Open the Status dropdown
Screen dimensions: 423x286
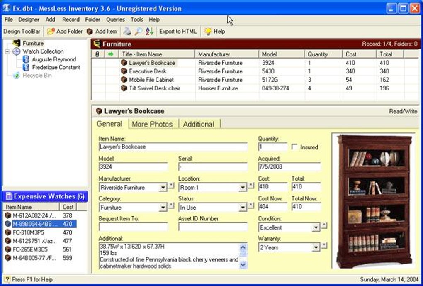[243, 208]
